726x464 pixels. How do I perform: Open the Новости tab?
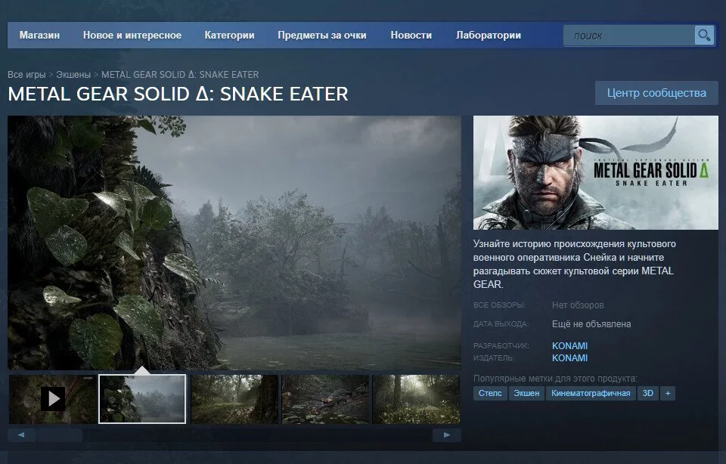pyautogui.click(x=411, y=36)
